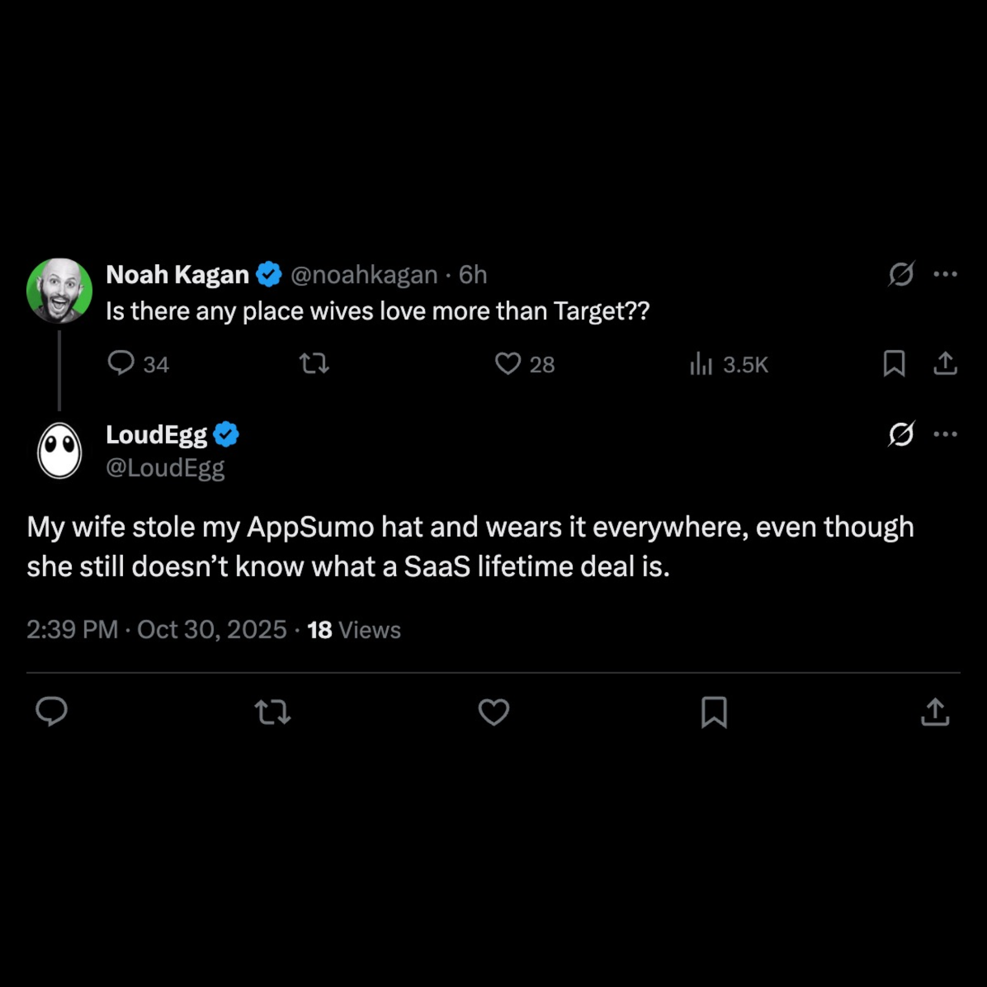987x987 pixels.
Task: Bookmark LoudEgg's reply tweet
Action: (x=714, y=712)
